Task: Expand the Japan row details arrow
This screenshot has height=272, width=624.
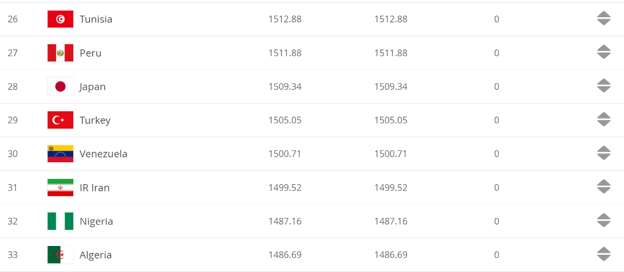Action: (604, 86)
